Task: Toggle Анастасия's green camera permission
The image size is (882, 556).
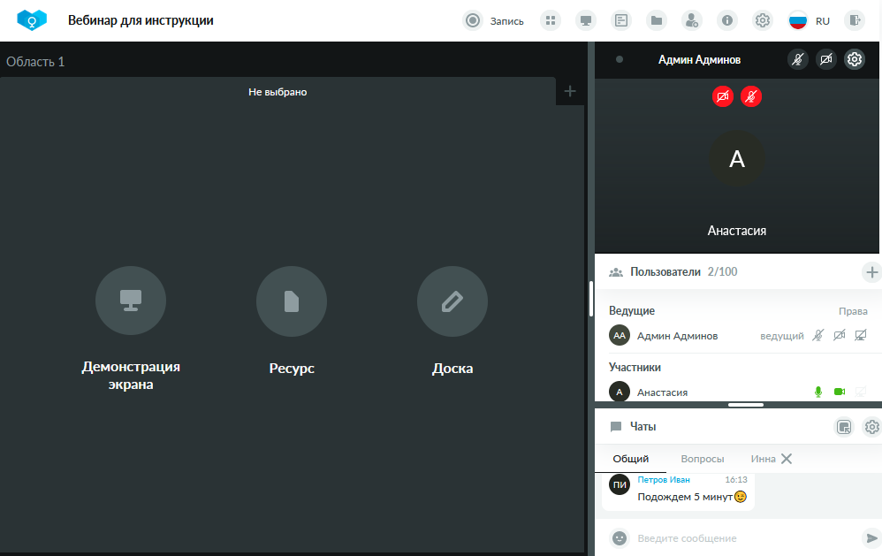Action: click(x=840, y=392)
